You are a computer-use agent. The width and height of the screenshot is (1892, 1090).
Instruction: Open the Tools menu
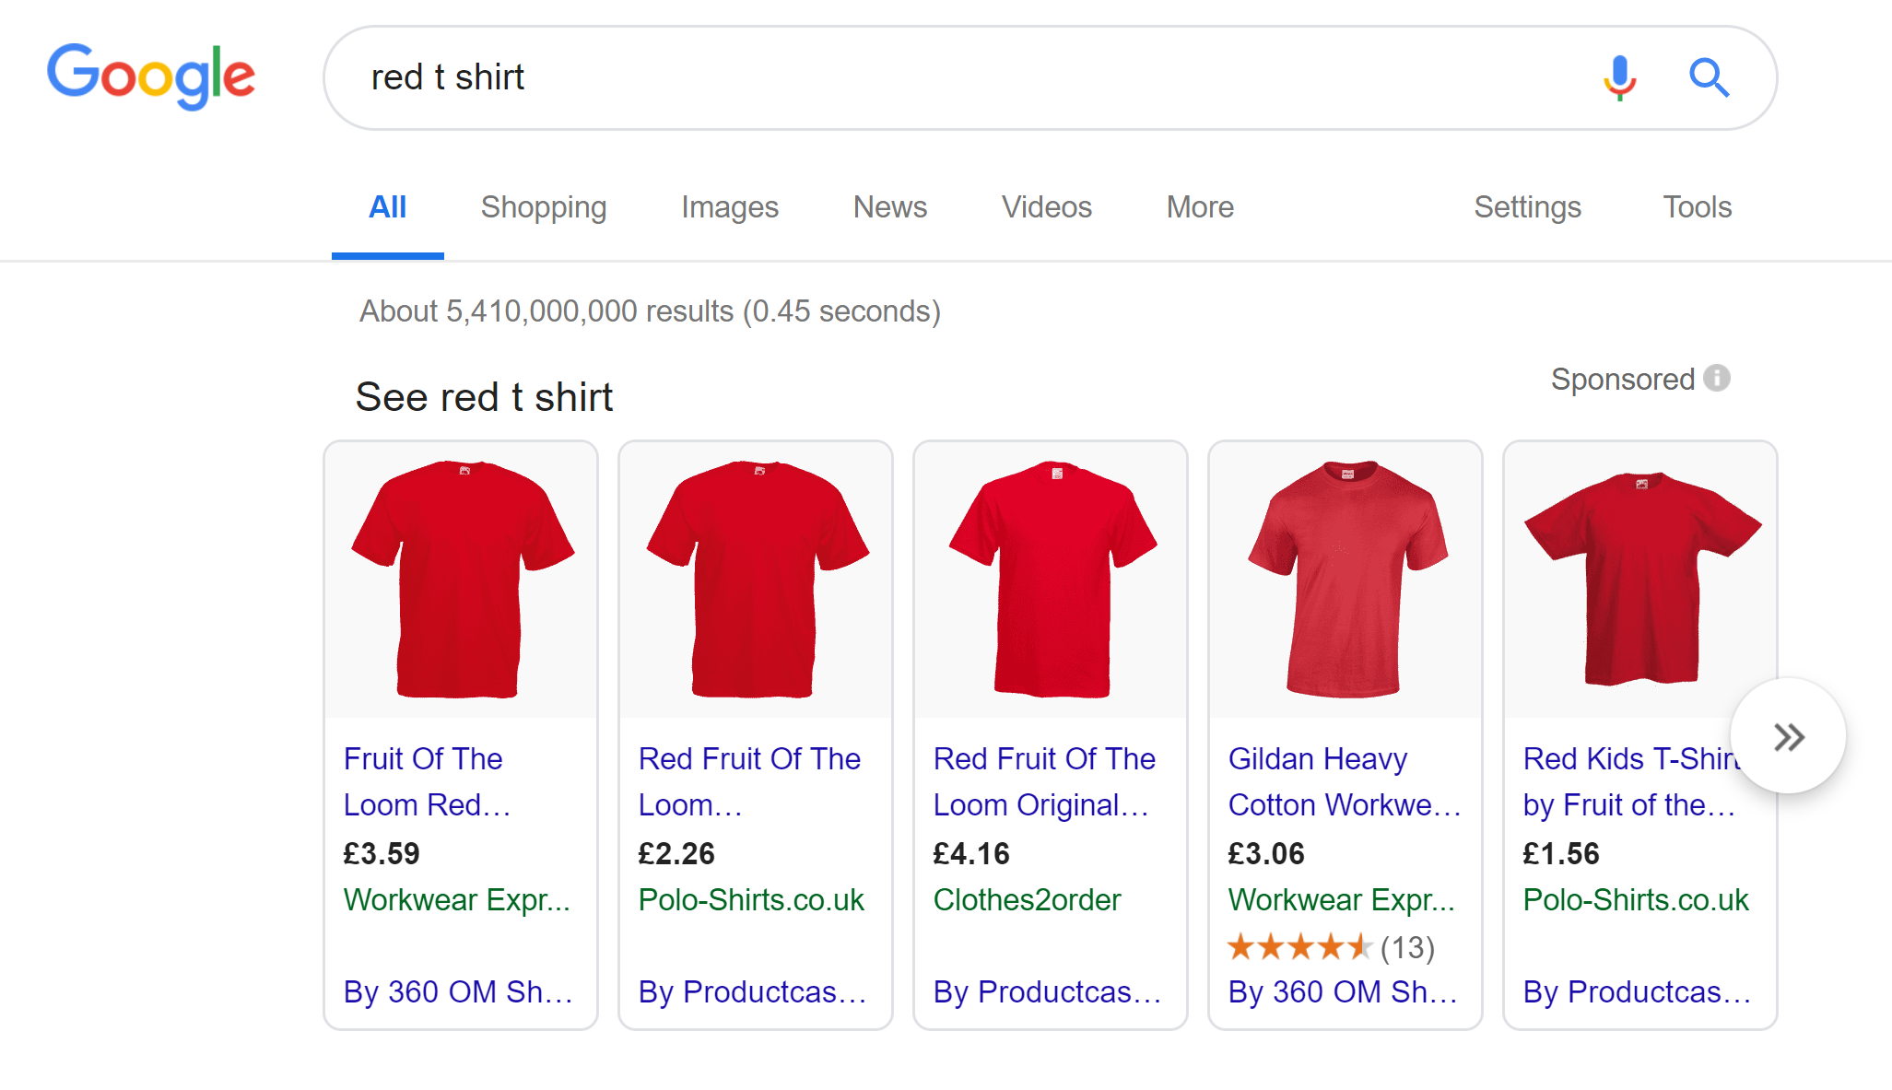1697,207
